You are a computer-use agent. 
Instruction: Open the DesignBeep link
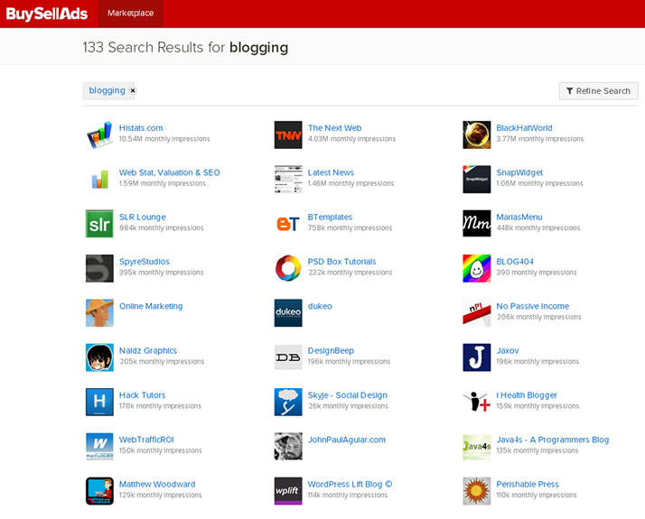point(331,350)
